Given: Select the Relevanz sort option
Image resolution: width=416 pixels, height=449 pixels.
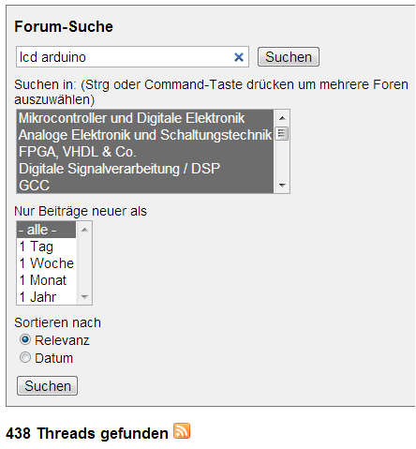Looking at the screenshot, I should 25,339.
